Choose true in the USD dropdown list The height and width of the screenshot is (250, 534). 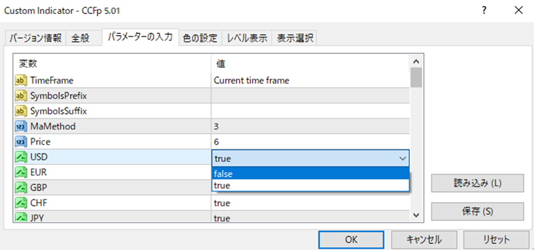pos(310,185)
